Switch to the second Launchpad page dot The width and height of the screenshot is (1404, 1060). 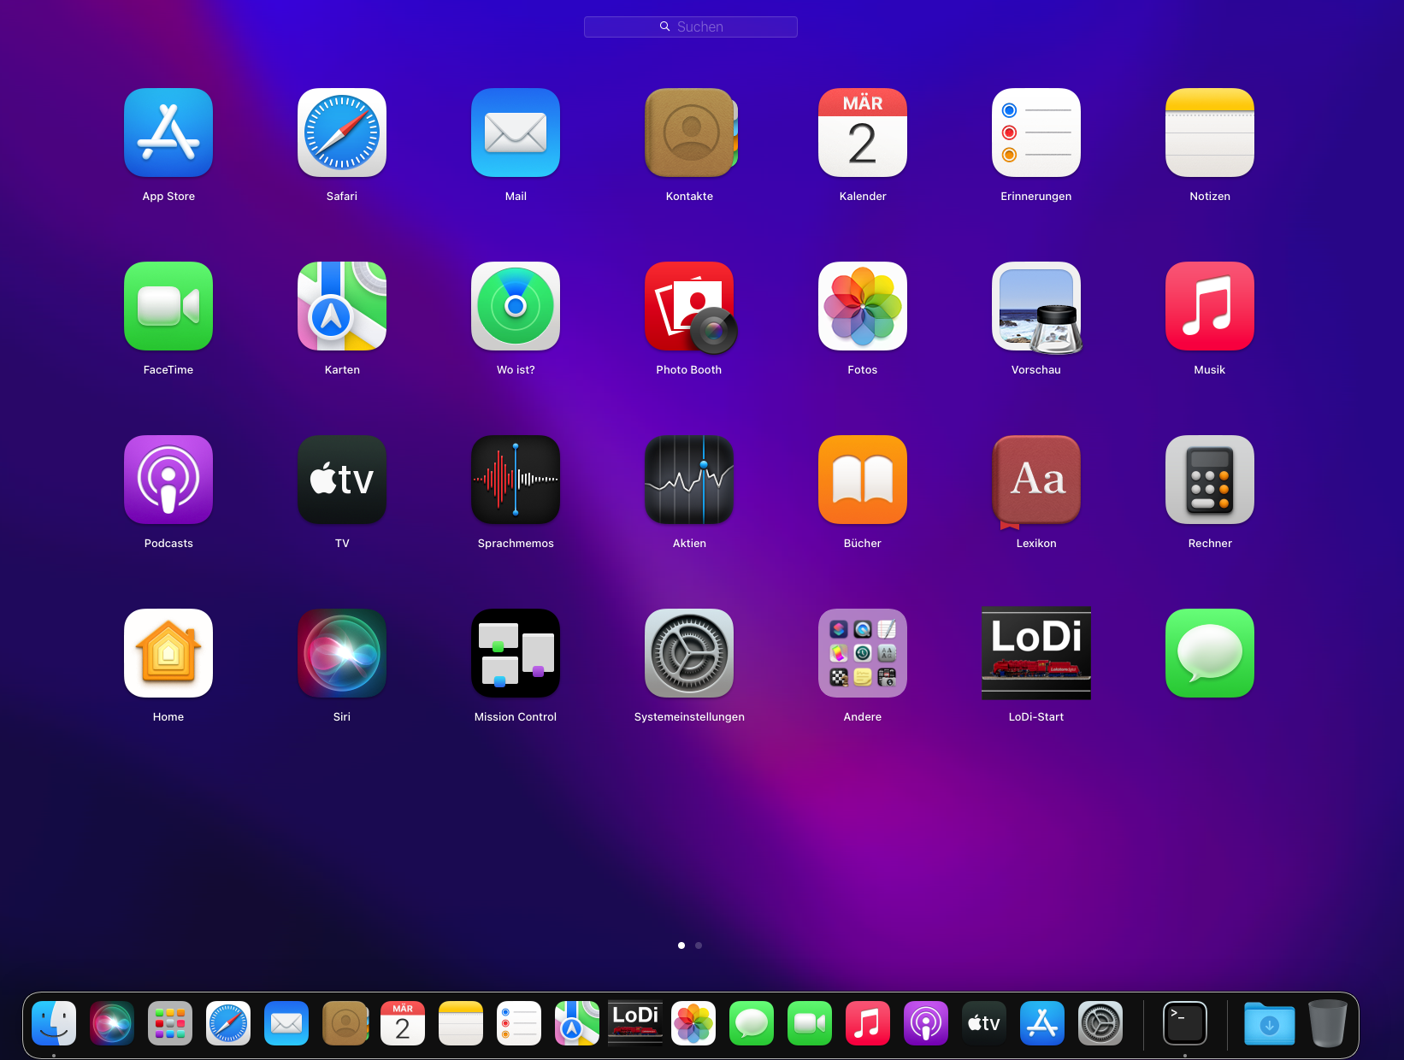point(699,945)
